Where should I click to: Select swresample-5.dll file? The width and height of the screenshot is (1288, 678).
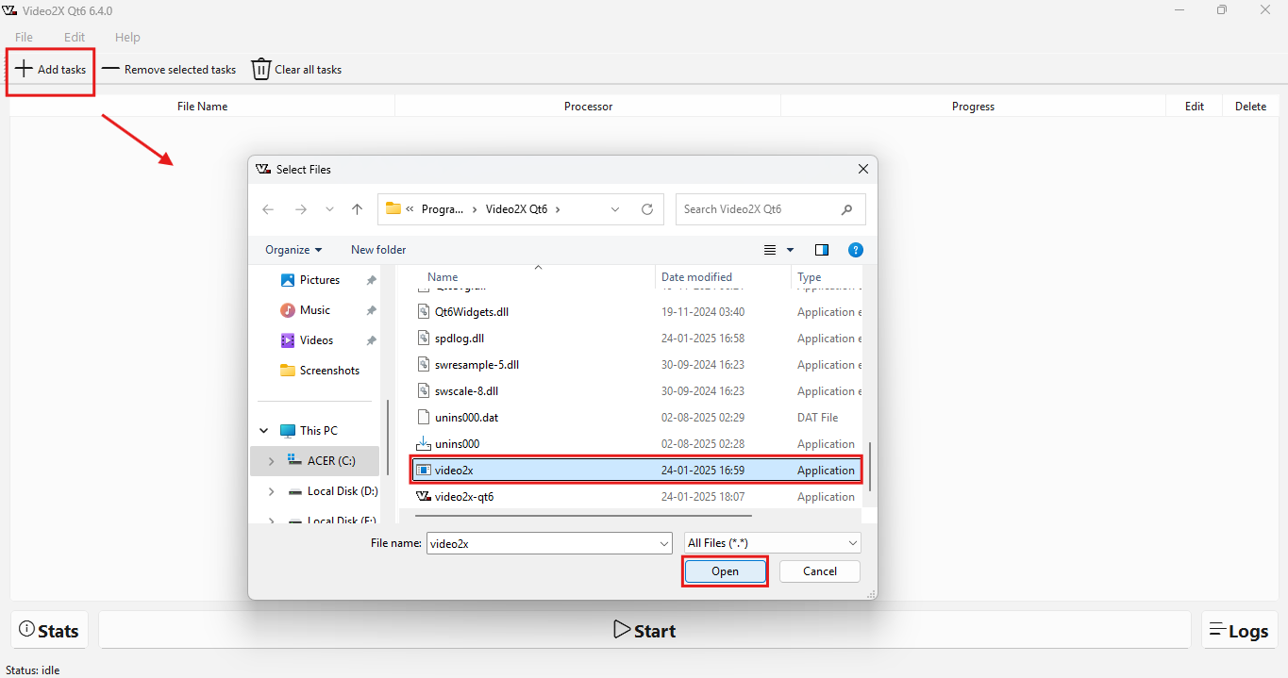[638, 365]
